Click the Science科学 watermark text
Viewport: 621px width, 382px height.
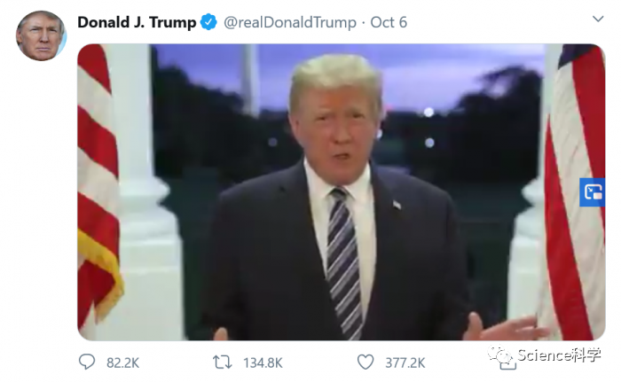point(559,355)
